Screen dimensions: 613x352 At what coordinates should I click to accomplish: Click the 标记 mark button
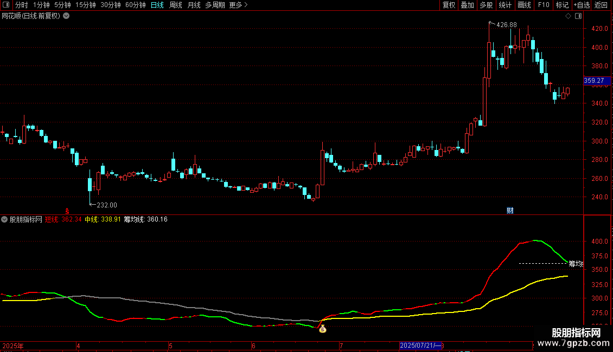pos(562,5)
